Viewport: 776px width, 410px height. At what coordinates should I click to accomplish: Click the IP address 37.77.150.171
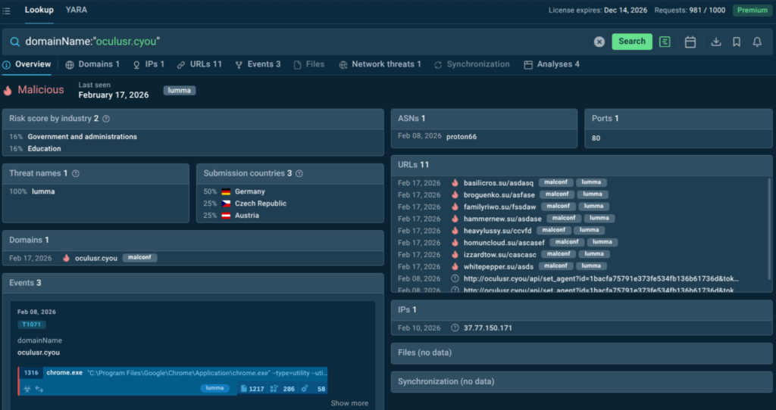point(487,328)
